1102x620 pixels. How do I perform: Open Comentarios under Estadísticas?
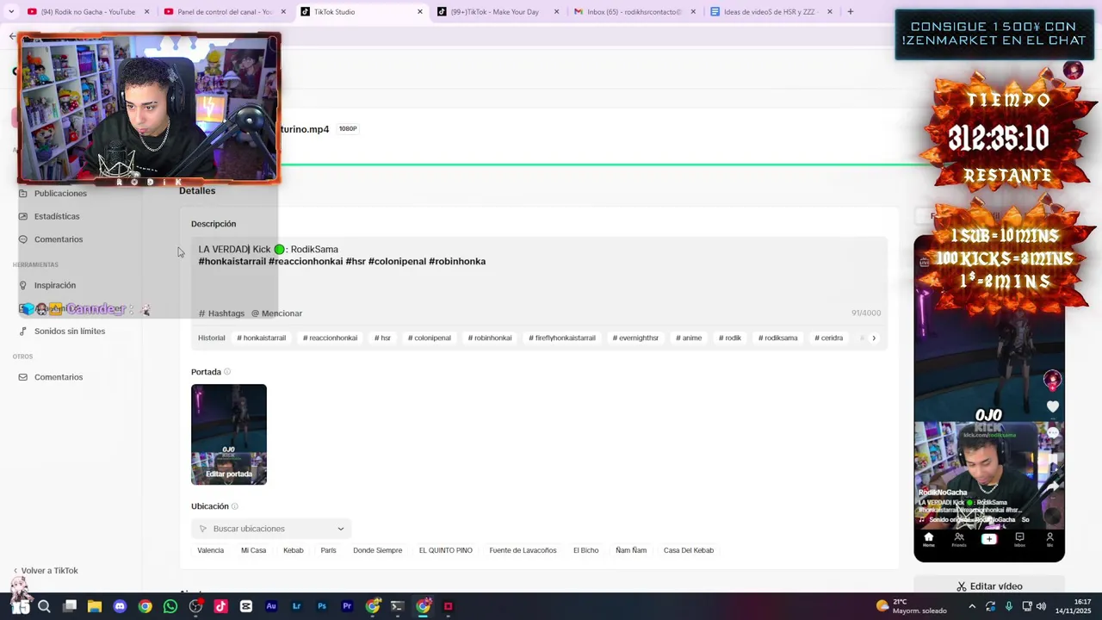point(59,239)
